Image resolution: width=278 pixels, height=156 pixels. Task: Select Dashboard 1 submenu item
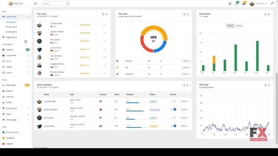tap(11, 22)
